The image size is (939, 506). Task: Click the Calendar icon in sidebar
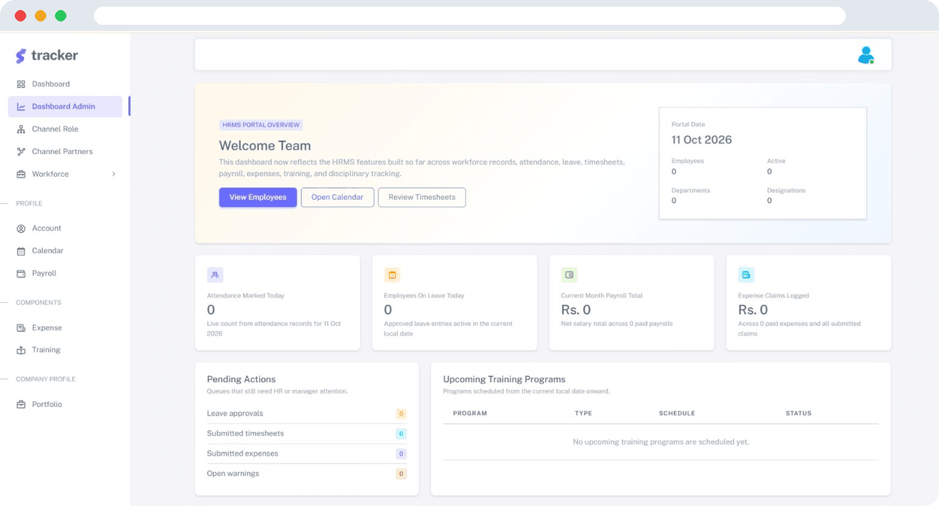(x=21, y=251)
